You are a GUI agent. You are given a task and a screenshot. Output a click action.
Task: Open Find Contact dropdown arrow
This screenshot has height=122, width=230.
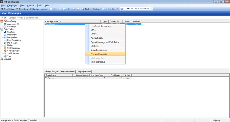click(152, 9)
